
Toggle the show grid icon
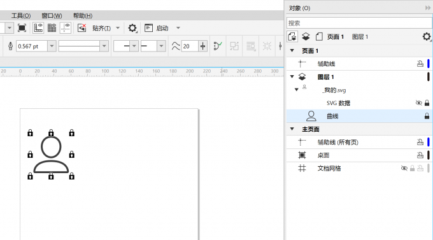[52, 28]
